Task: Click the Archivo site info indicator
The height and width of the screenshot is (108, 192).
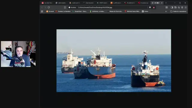Action: pyautogui.click(x=72, y=7)
